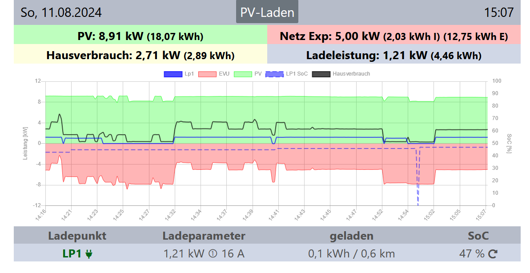530x273 pixels.
Task: Toggle the EVU legend swatch
Action: tap(207, 74)
